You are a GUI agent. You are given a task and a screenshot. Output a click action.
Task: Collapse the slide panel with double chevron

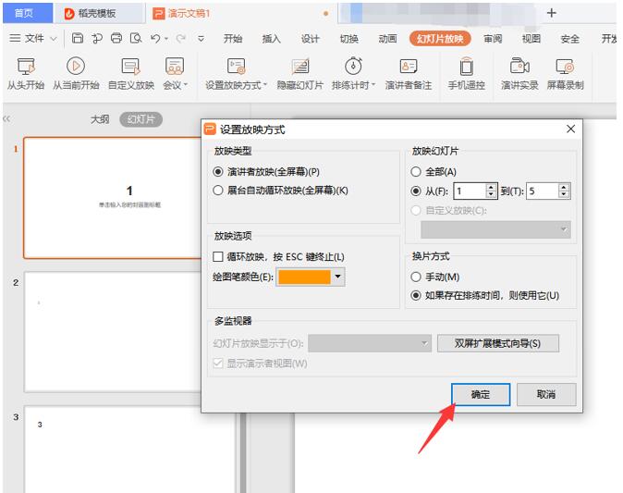point(6,118)
